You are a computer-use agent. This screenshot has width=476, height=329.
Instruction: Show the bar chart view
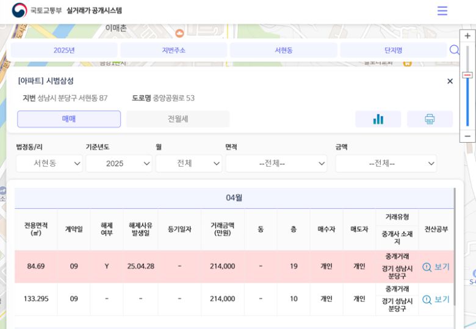[x=378, y=119]
